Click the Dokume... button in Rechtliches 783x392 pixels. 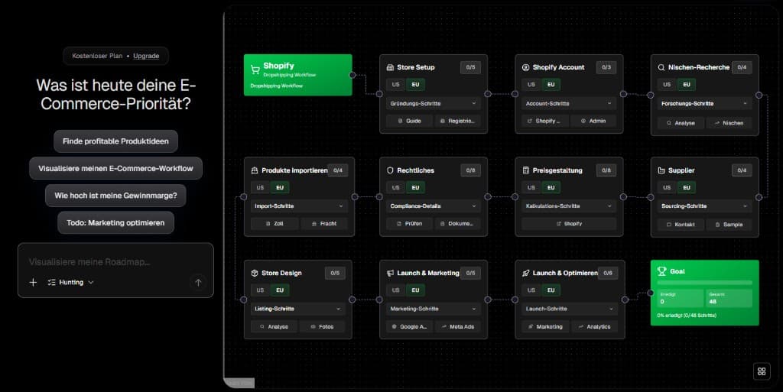pos(457,224)
